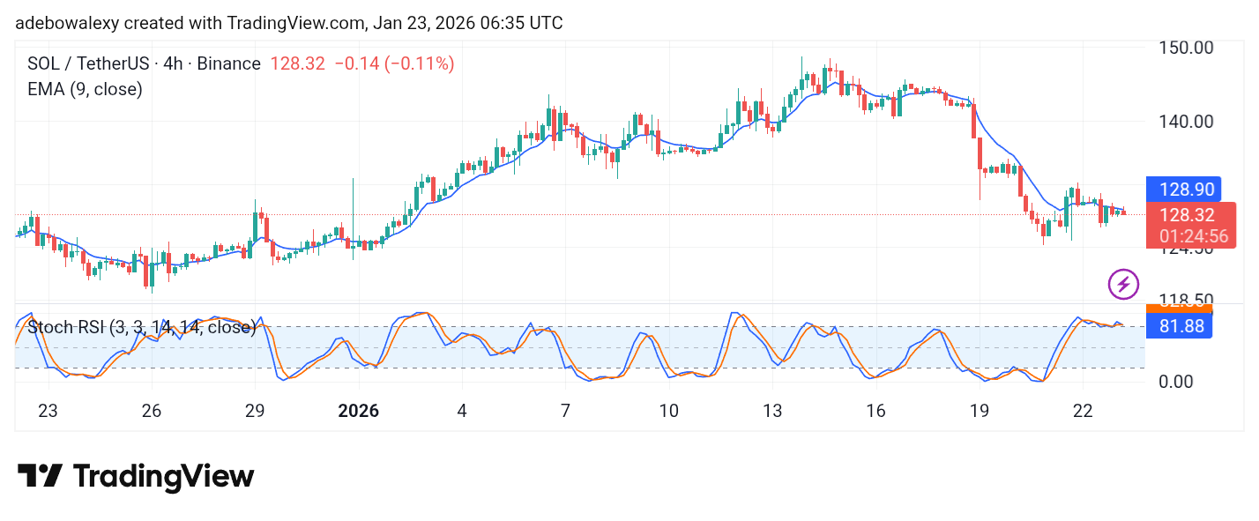Screen dimensions: 1259x521
Task: Click the 19 date label on time axis
Action: (980, 412)
